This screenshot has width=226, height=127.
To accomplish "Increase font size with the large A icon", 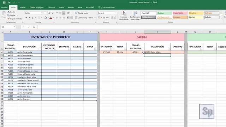I will pyautogui.click(x=49, y=13).
